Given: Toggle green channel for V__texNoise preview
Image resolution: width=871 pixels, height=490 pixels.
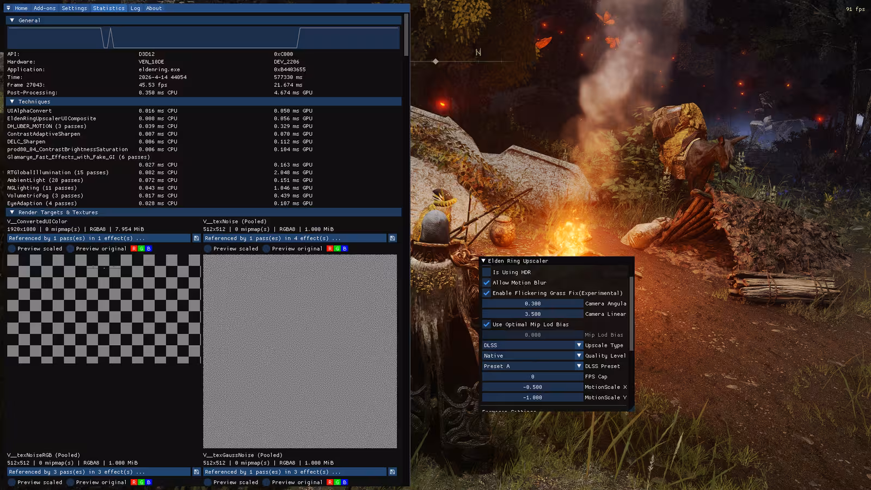Looking at the screenshot, I should 338,248.
